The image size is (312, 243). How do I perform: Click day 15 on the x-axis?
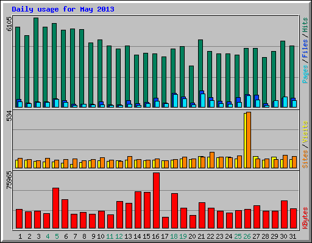pyautogui.click(x=146, y=236)
